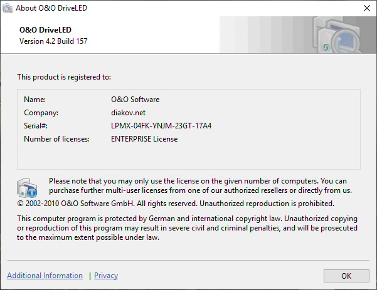Viewport: 377px width, 290px height.
Task: Click the 'Company:' field label
Action: [41, 113]
